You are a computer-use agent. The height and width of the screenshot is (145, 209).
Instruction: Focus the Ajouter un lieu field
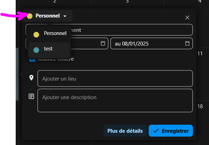pos(115,78)
